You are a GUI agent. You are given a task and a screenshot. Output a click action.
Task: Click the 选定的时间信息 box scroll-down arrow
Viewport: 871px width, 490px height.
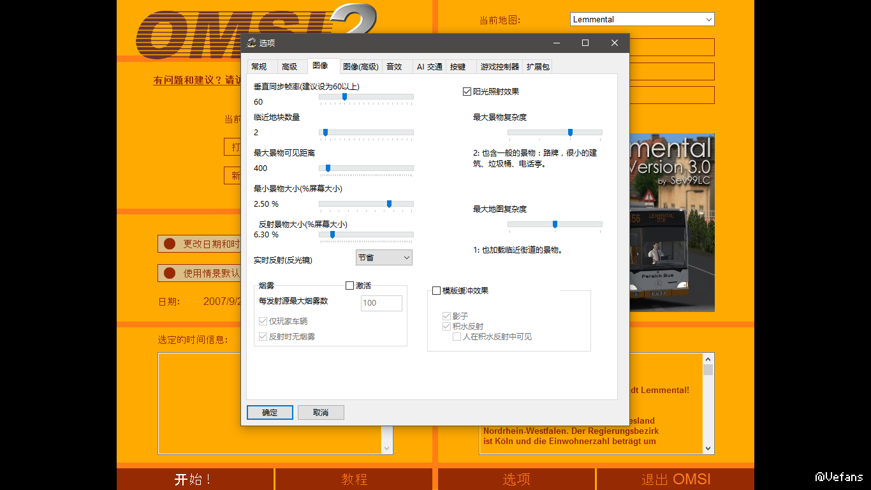[386, 448]
